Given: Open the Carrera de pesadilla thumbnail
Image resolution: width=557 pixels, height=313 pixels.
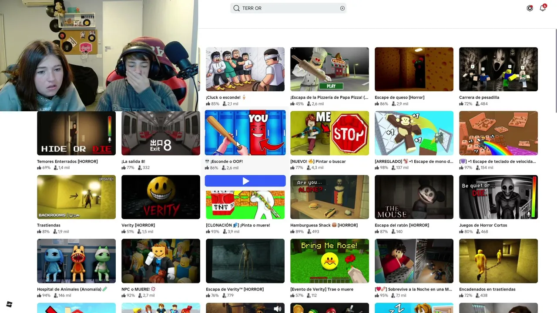Looking at the screenshot, I should click(x=498, y=69).
